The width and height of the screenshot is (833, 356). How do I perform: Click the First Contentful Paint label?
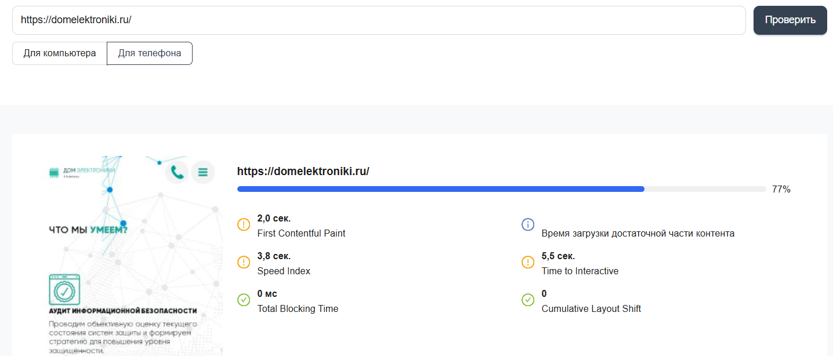[x=301, y=233]
